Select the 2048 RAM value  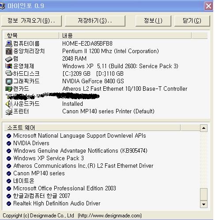(74, 59)
